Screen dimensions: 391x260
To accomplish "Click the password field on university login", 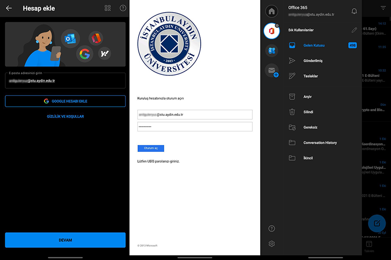I will click(195, 126).
